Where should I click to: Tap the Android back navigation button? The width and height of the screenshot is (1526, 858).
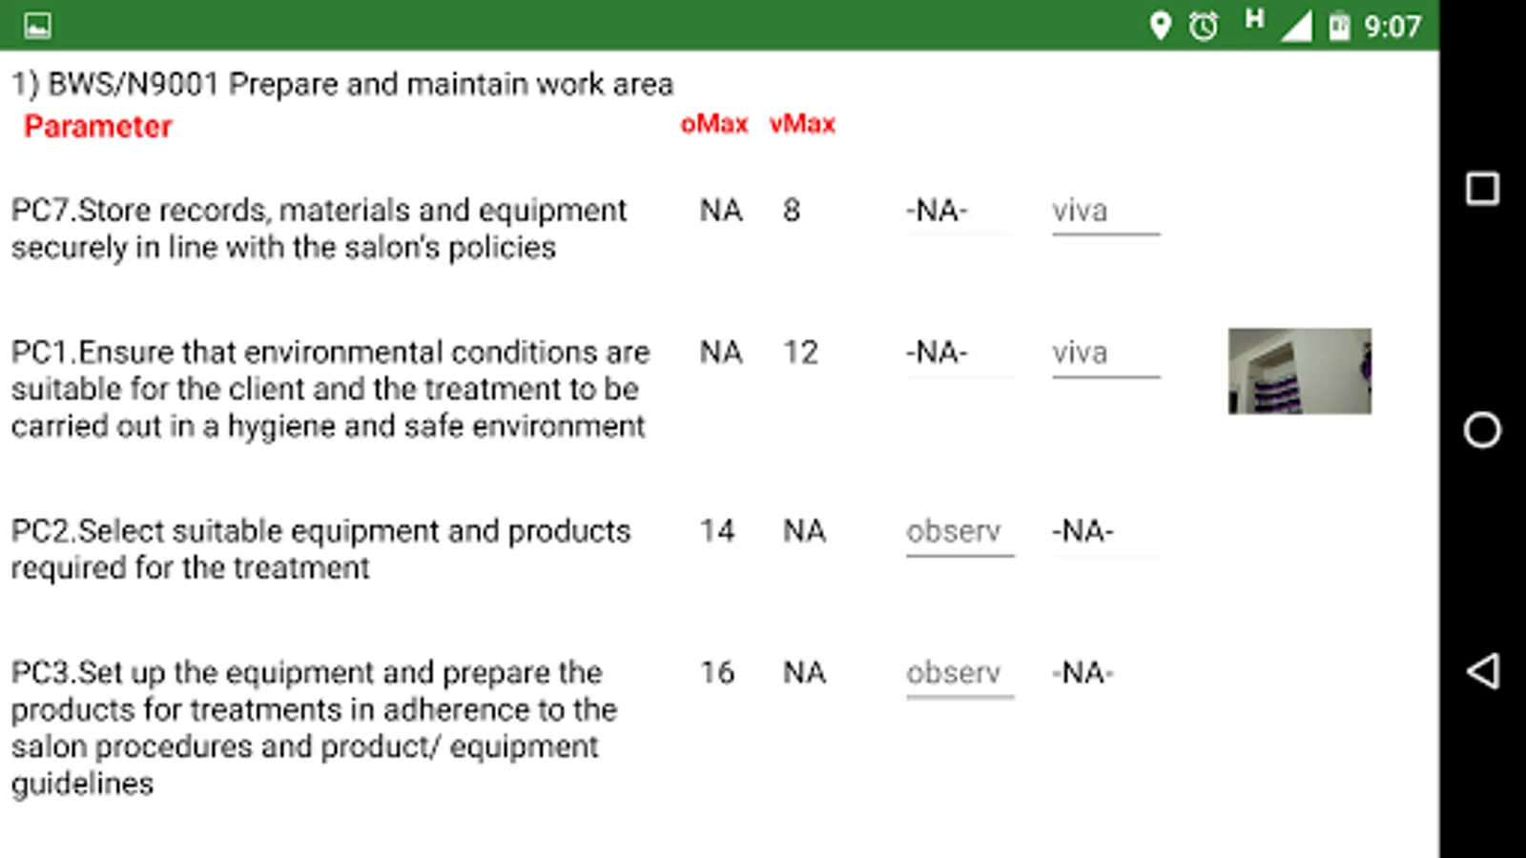click(x=1482, y=671)
